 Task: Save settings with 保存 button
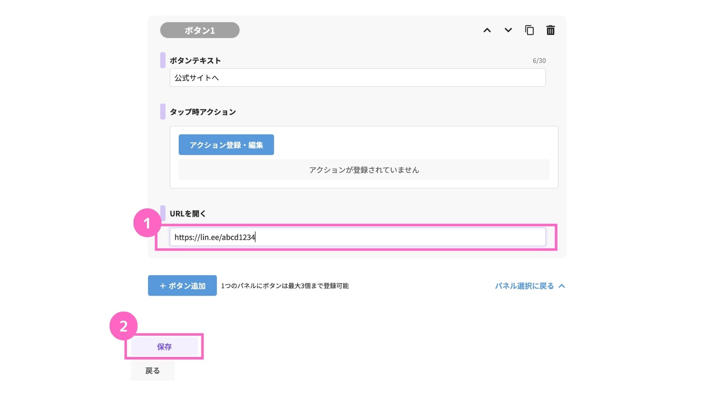click(164, 347)
